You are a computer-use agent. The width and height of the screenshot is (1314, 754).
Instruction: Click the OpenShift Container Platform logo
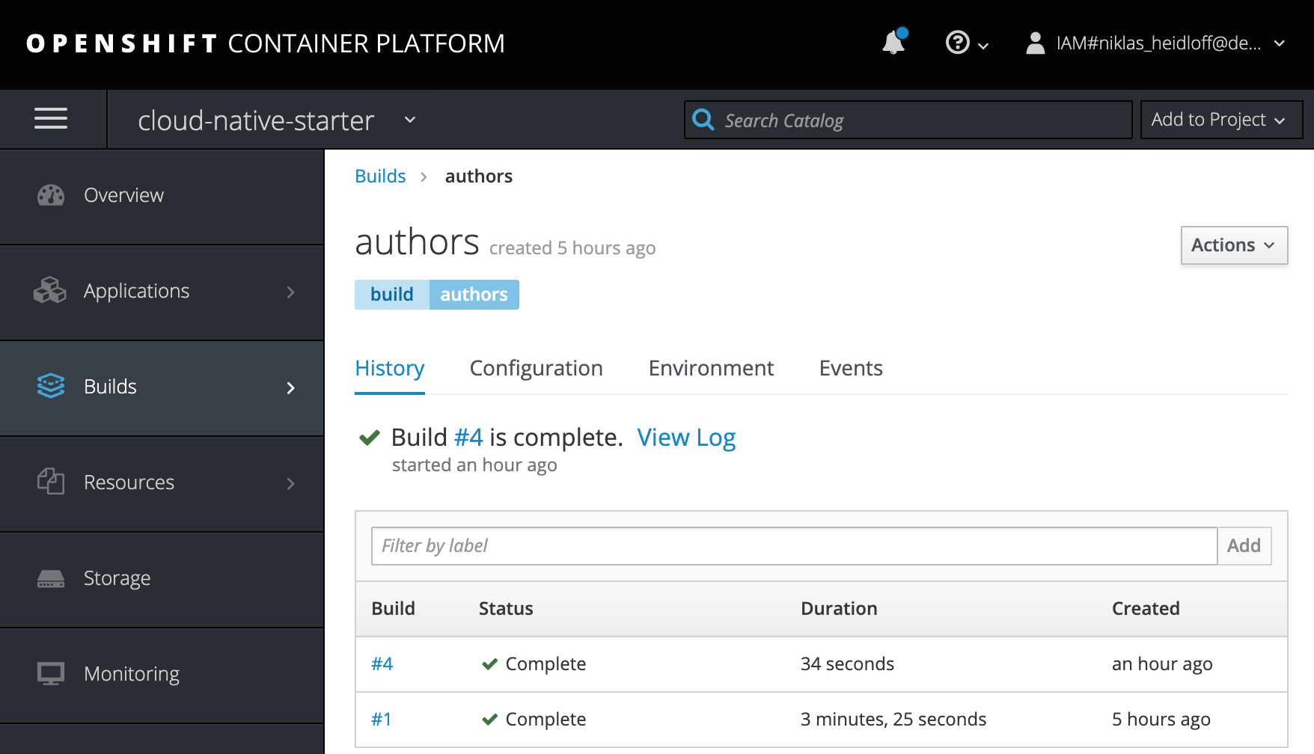tap(266, 43)
